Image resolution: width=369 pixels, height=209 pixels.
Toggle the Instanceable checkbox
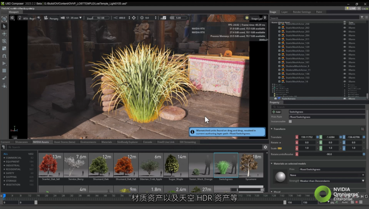point(290,121)
